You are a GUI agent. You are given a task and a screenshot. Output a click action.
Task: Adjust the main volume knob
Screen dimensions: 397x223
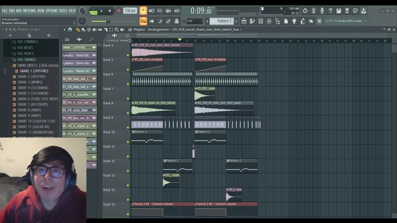coord(82,11)
